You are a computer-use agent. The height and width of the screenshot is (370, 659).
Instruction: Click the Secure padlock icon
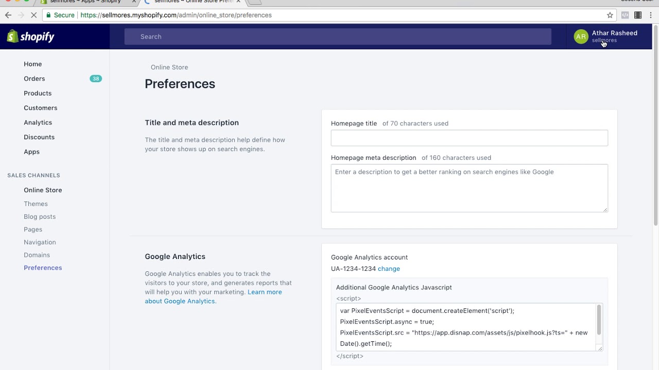[49, 15]
